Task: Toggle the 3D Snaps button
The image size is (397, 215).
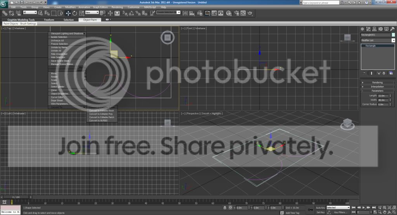Action: point(125,13)
